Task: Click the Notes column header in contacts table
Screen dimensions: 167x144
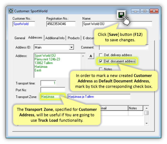Action: (x=136, y=108)
